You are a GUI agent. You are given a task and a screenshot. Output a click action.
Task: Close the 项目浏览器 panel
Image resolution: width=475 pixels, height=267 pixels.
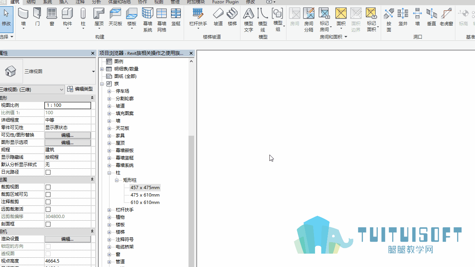pos(191,53)
